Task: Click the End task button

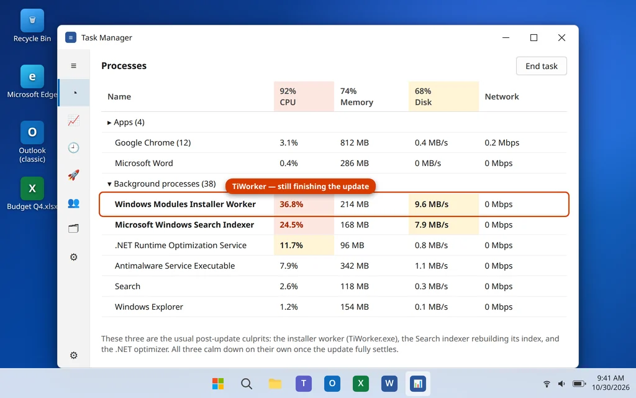Action: pos(541,66)
